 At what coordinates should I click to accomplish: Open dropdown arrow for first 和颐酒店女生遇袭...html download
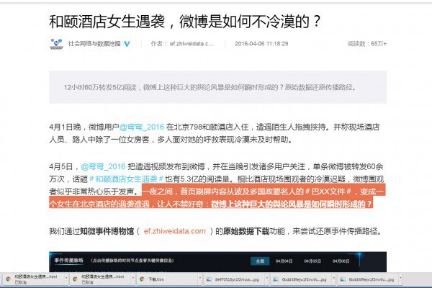[66, 278]
